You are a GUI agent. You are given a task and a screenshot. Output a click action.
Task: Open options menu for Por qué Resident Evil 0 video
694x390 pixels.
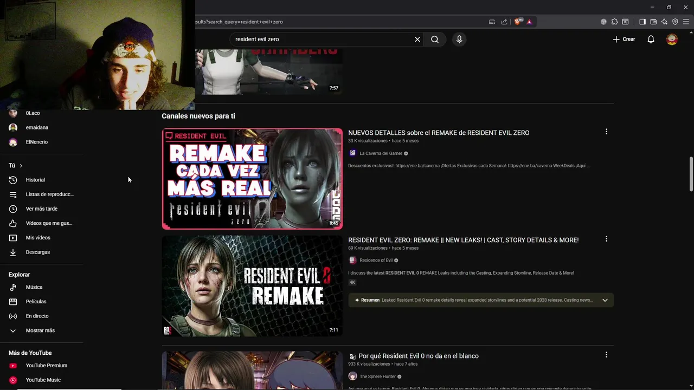click(606, 355)
